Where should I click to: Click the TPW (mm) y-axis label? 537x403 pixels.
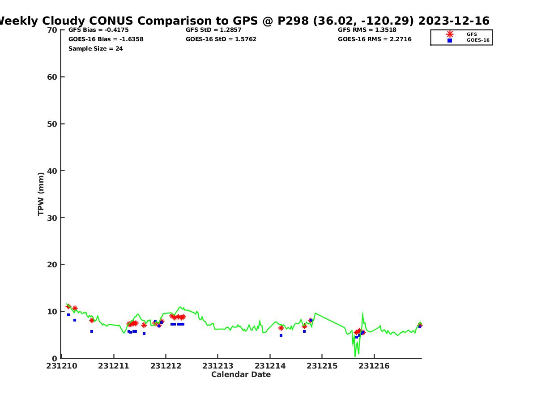pyautogui.click(x=41, y=194)
